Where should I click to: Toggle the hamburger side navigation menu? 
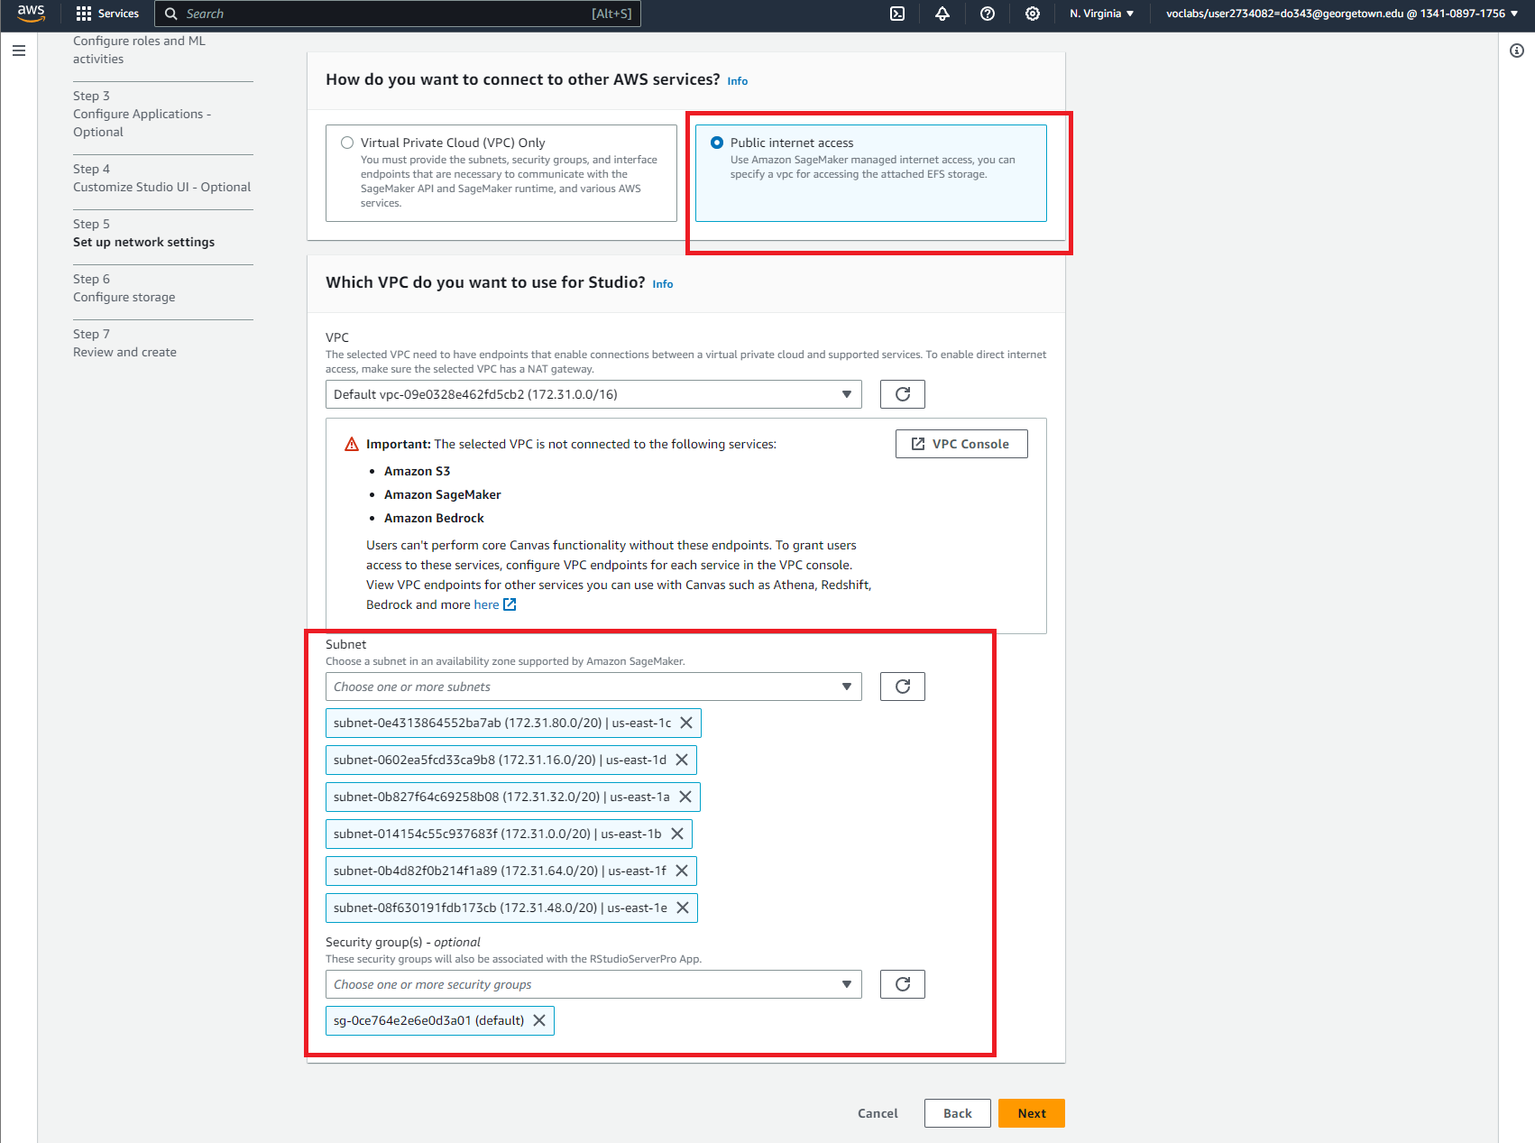click(x=19, y=51)
